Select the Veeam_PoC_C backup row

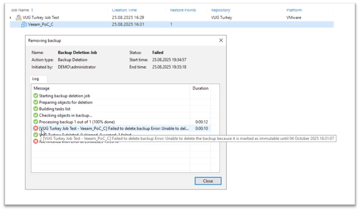point(172,24)
